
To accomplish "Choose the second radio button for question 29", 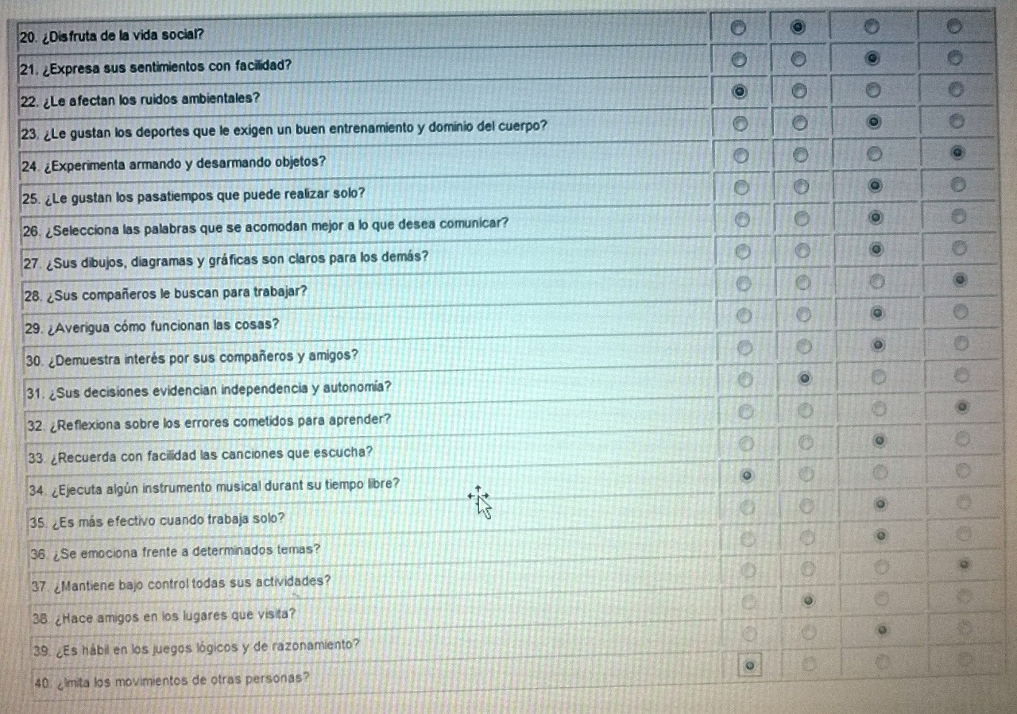I will pyautogui.click(x=802, y=315).
